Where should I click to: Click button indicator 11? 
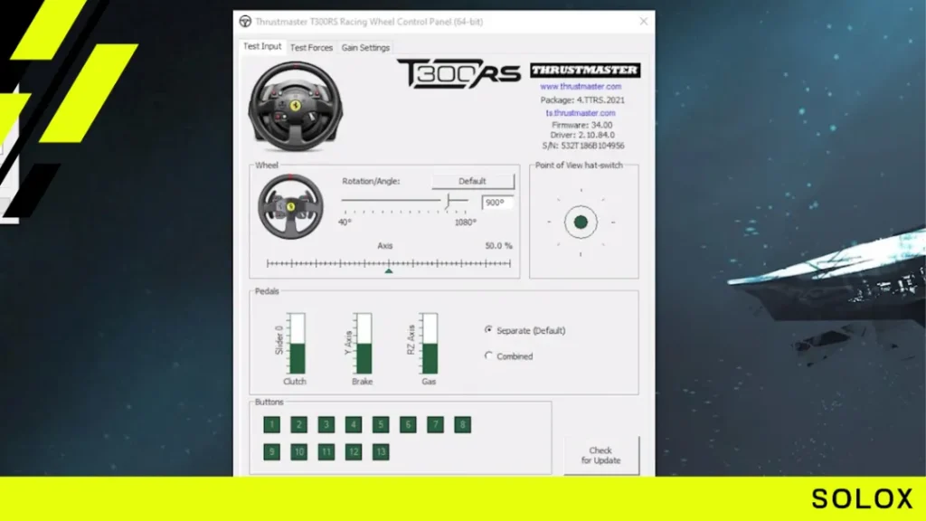coord(326,452)
